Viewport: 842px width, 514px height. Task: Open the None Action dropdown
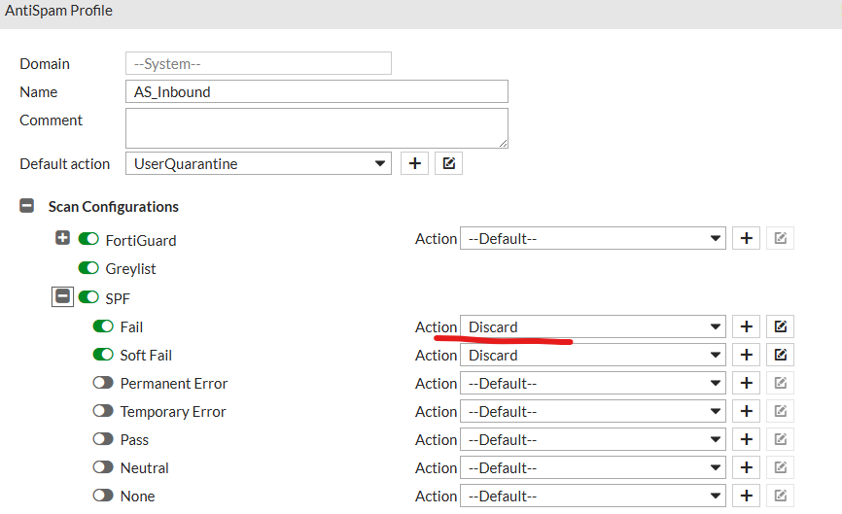click(x=593, y=496)
